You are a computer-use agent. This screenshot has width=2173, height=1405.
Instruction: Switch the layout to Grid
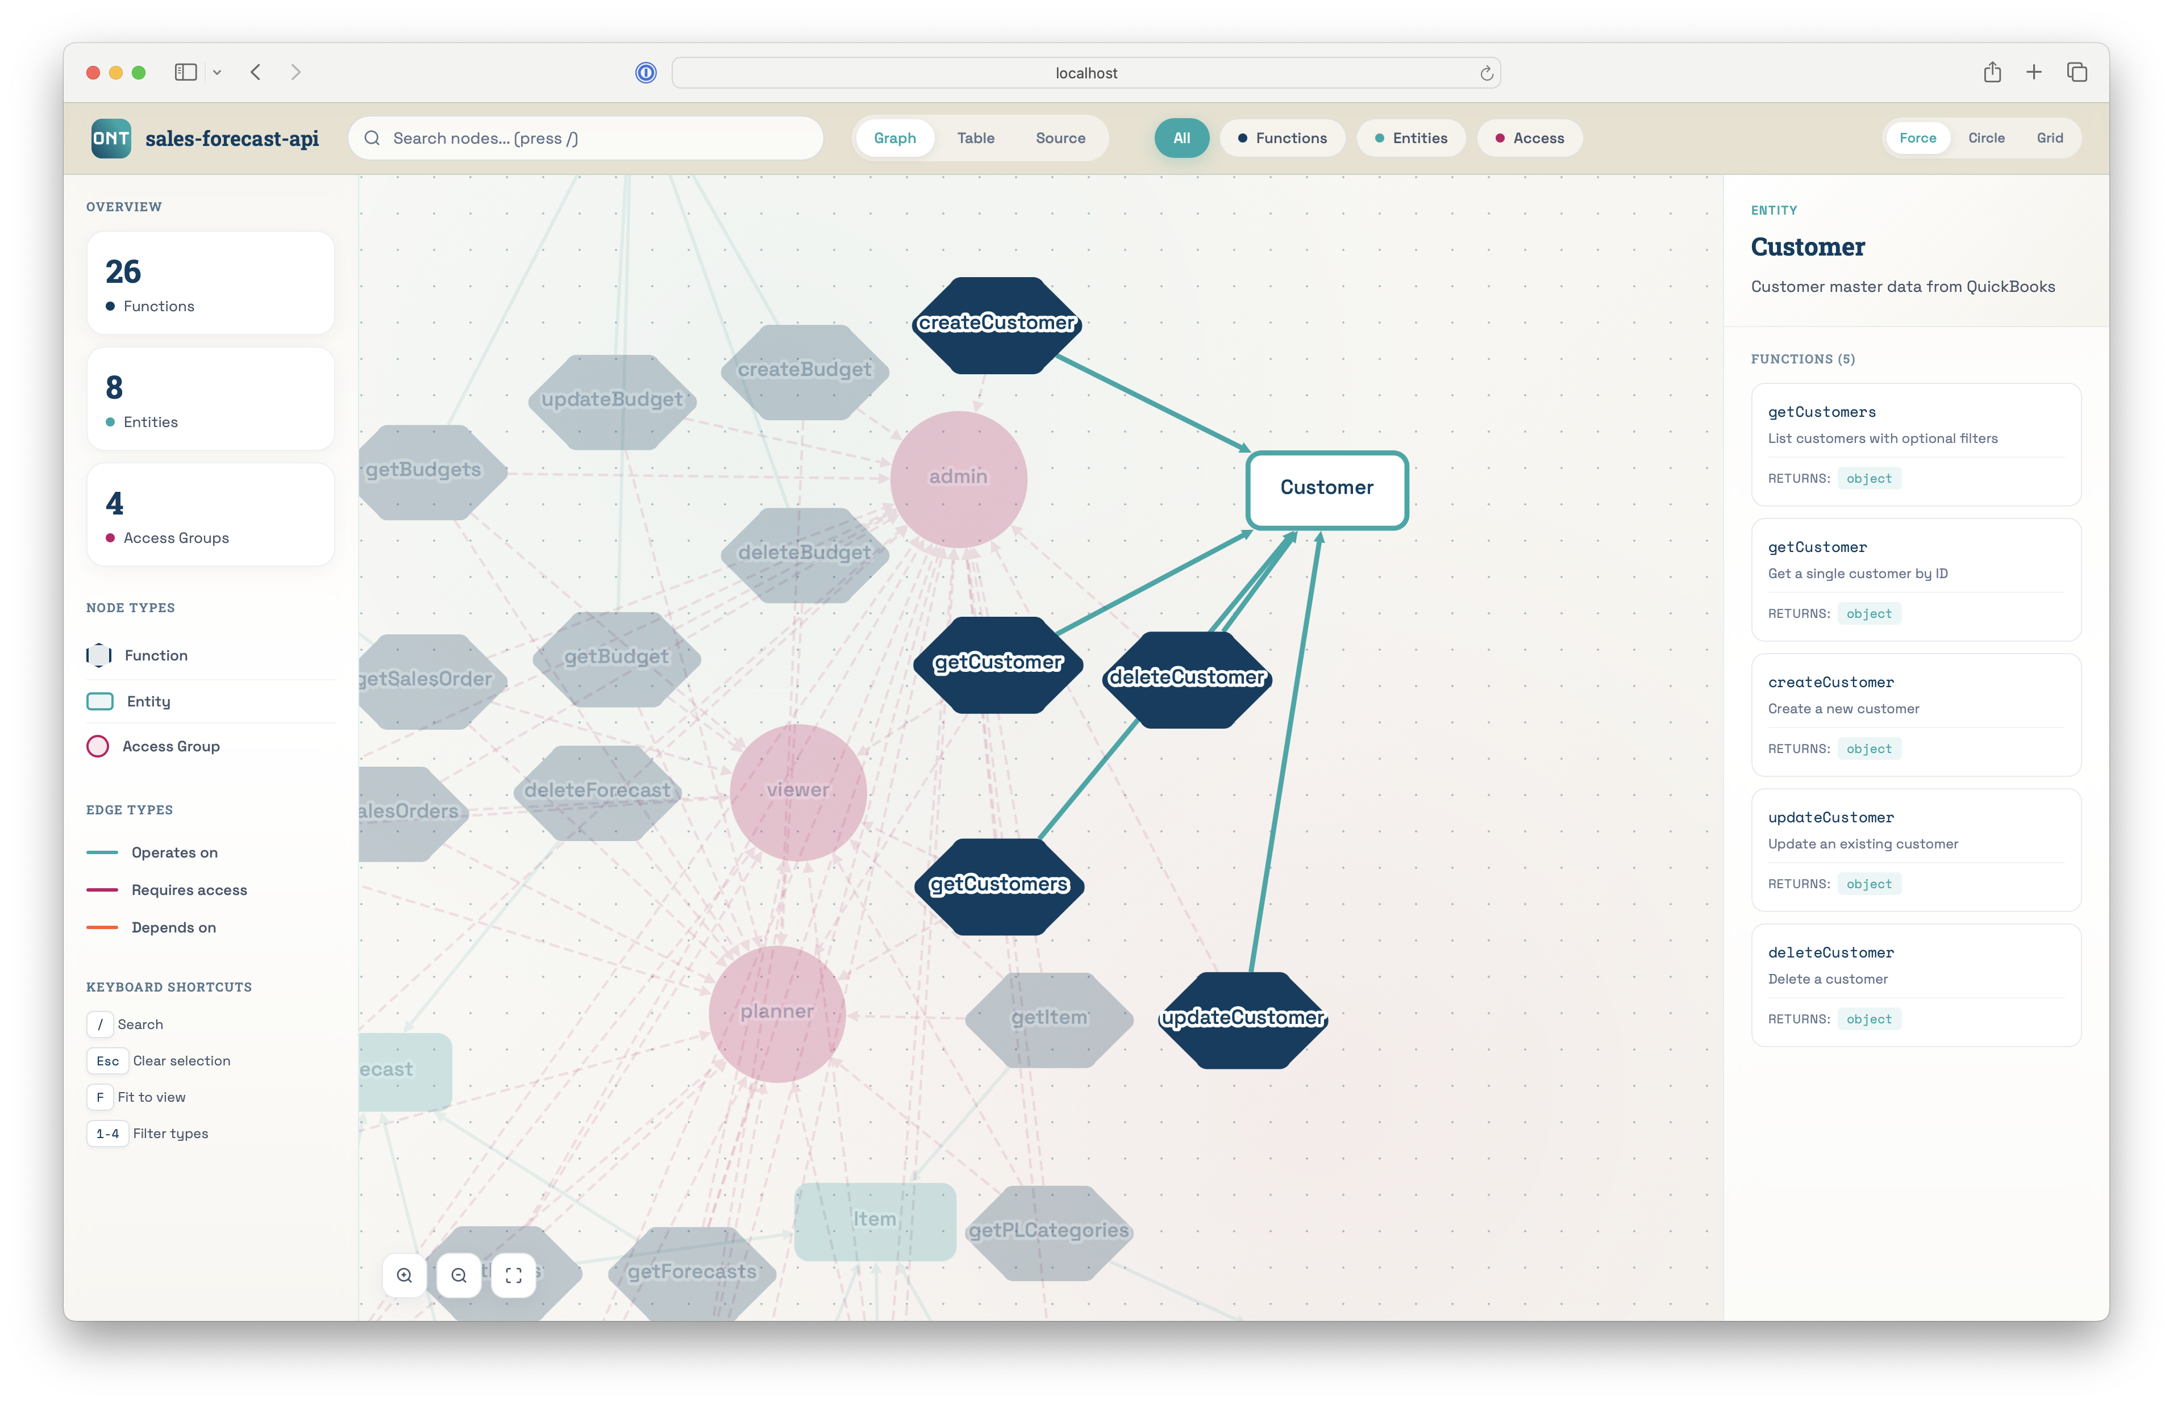2050,138
